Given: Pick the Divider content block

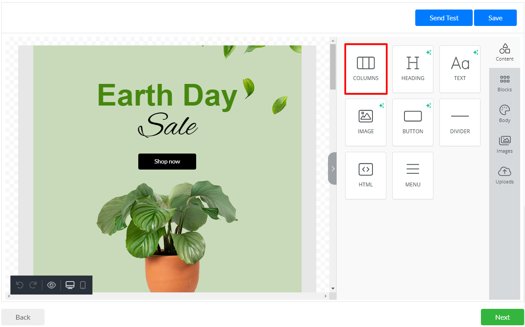Looking at the screenshot, I should pos(460,122).
